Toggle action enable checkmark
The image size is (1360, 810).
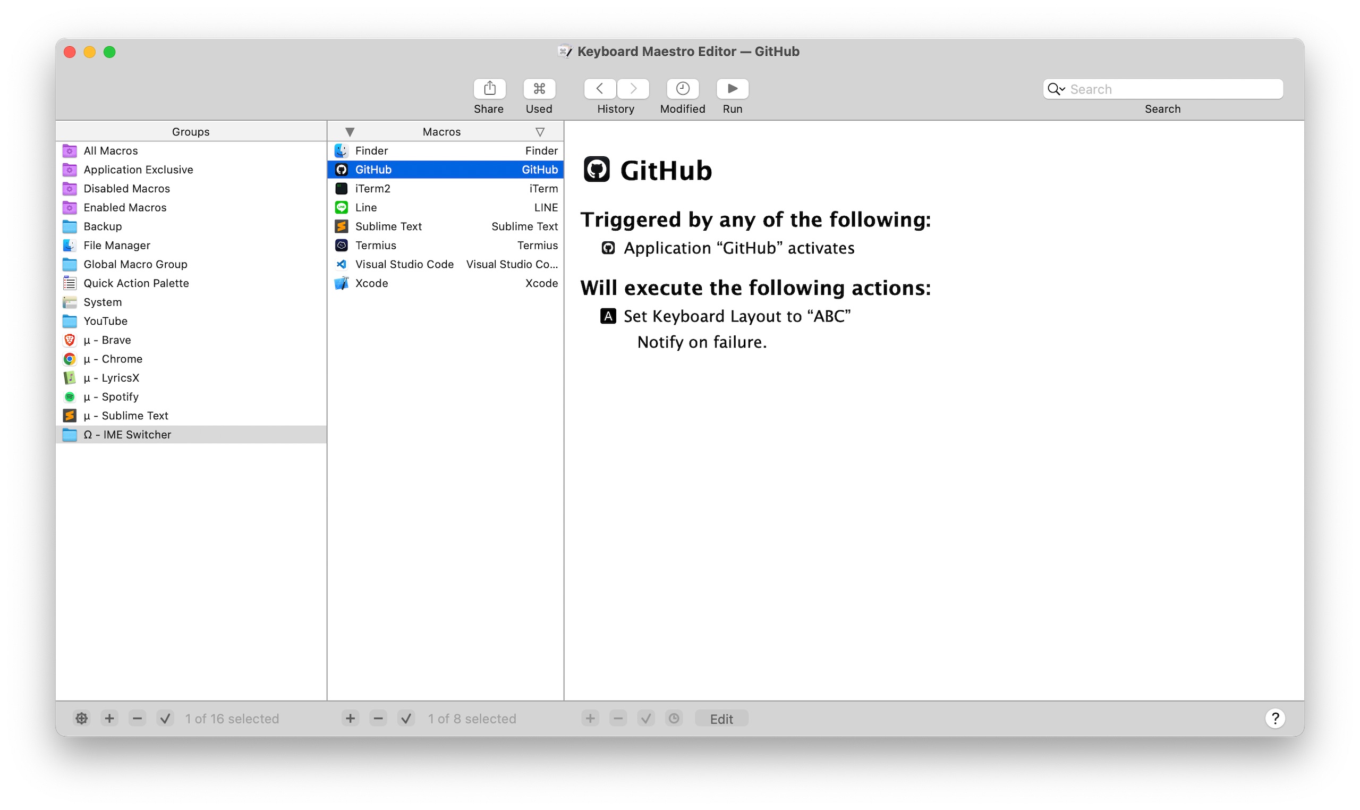click(646, 718)
